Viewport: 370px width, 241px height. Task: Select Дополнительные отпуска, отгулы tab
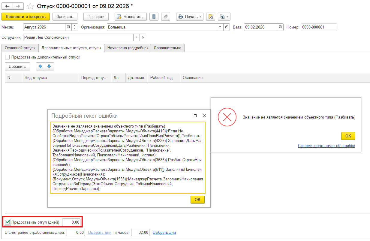point(71,48)
